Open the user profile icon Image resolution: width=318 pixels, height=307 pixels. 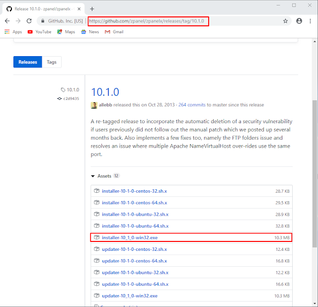click(x=299, y=21)
